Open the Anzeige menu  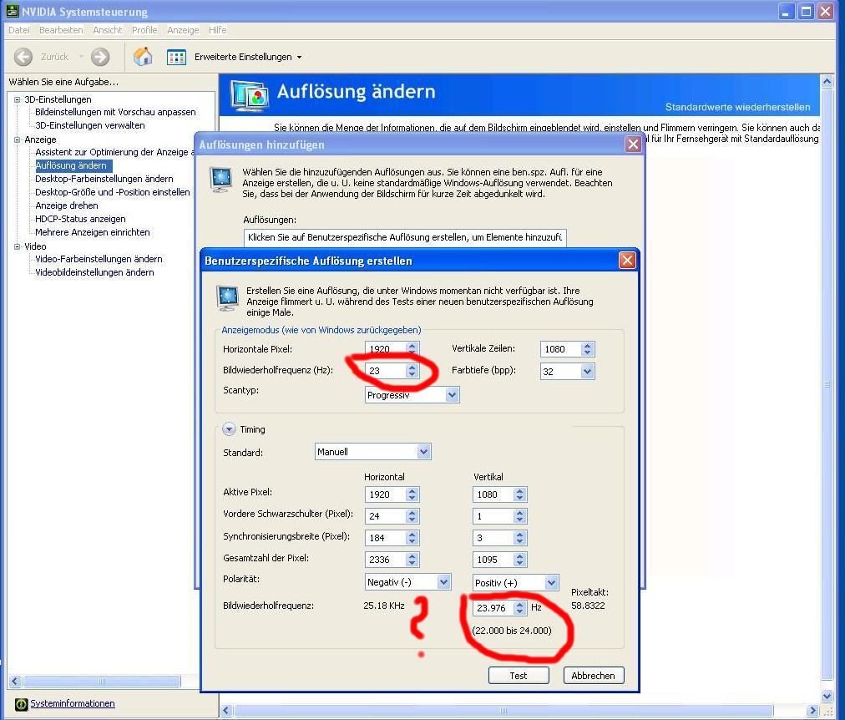pos(183,30)
